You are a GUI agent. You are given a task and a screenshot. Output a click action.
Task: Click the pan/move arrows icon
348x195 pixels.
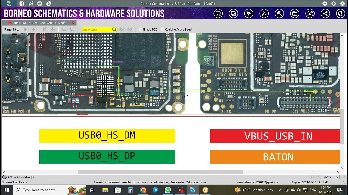coord(53,30)
